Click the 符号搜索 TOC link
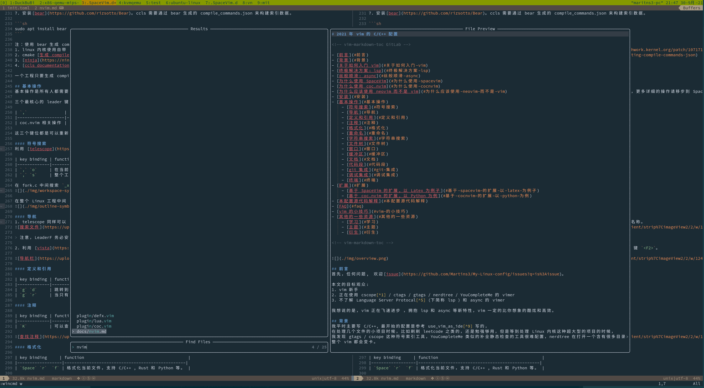 (358, 107)
